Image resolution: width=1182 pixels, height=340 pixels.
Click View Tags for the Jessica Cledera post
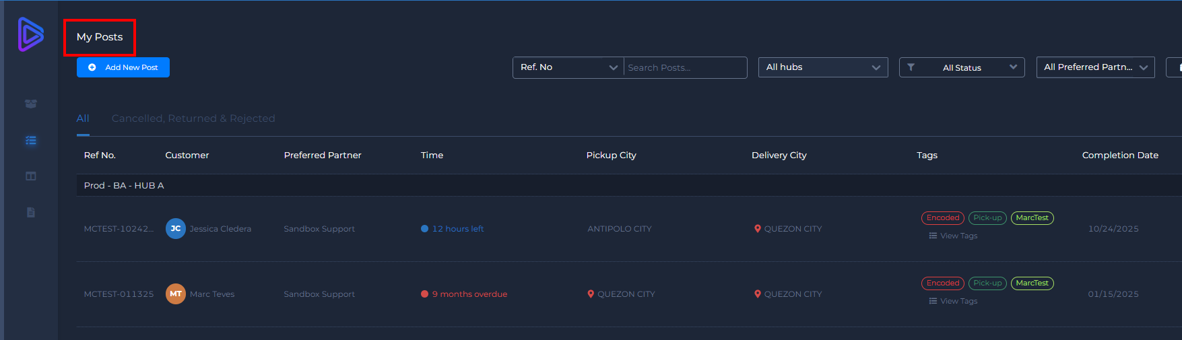coord(954,236)
